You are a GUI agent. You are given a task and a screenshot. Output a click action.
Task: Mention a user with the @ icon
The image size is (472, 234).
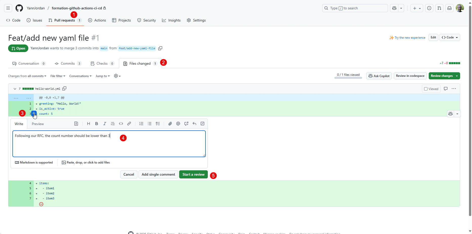(178, 124)
